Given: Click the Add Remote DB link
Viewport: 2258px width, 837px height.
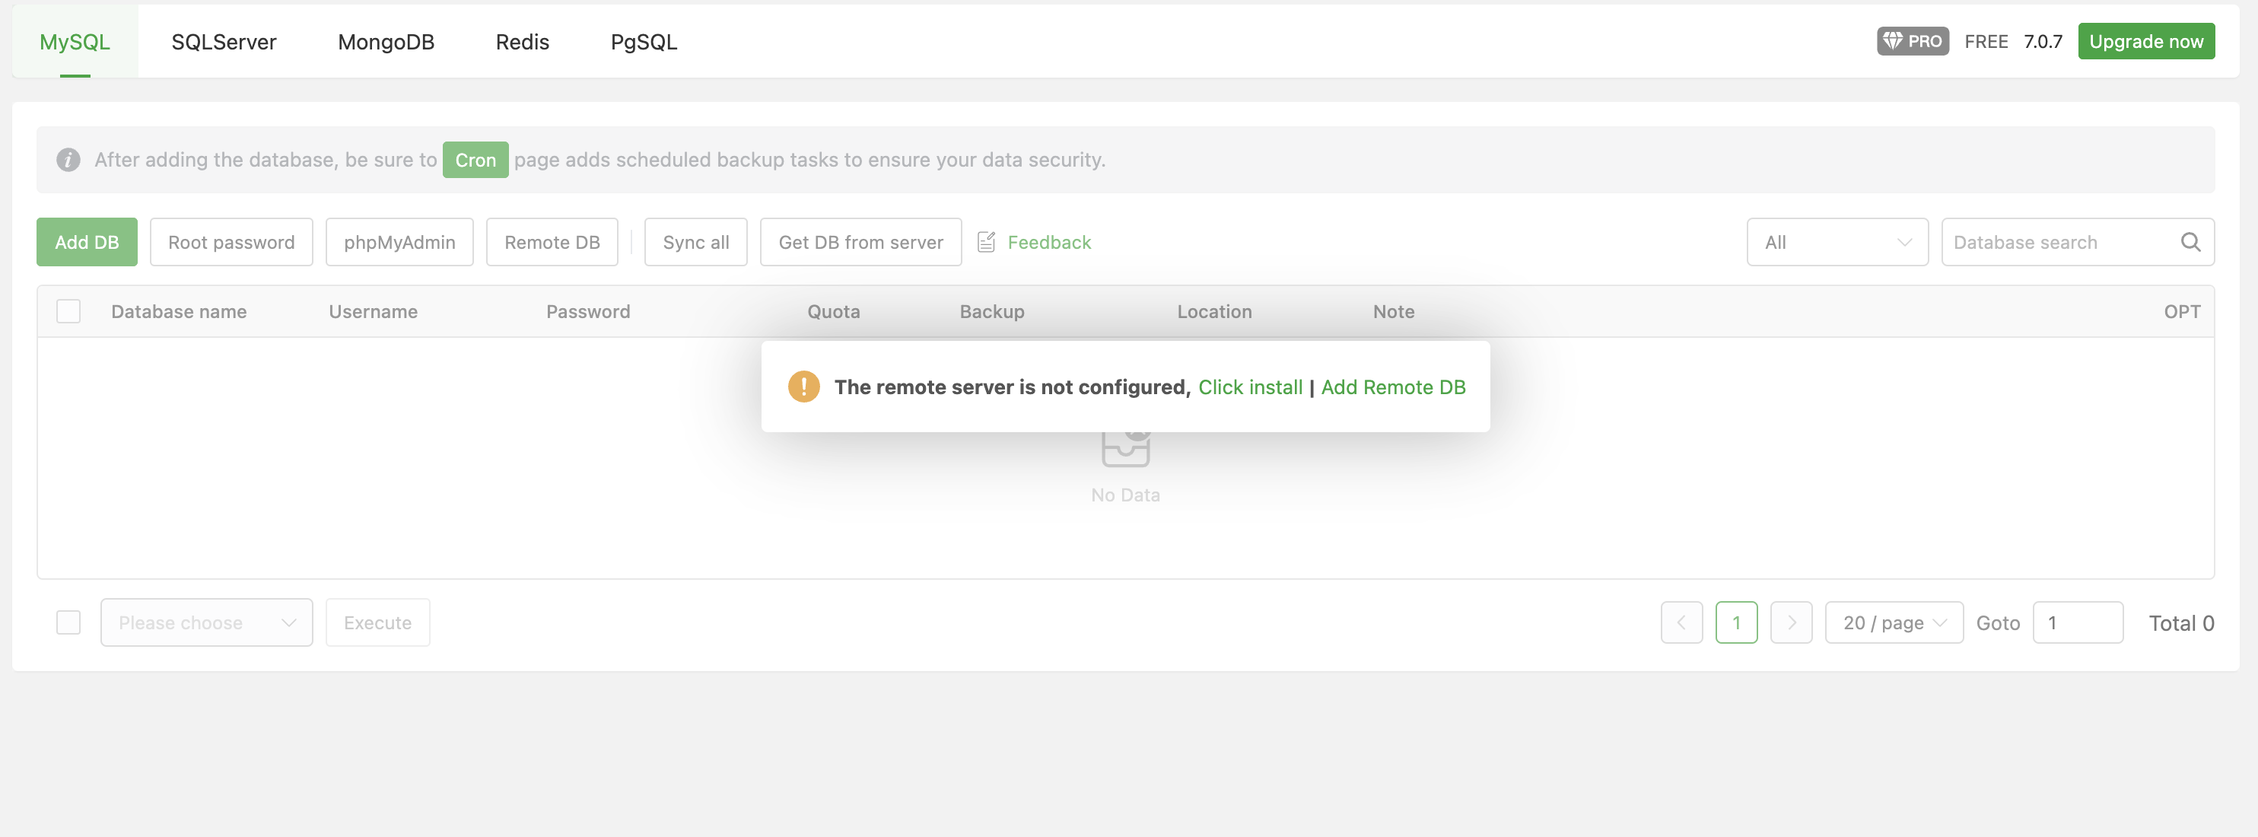Looking at the screenshot, I should 1393,387.
